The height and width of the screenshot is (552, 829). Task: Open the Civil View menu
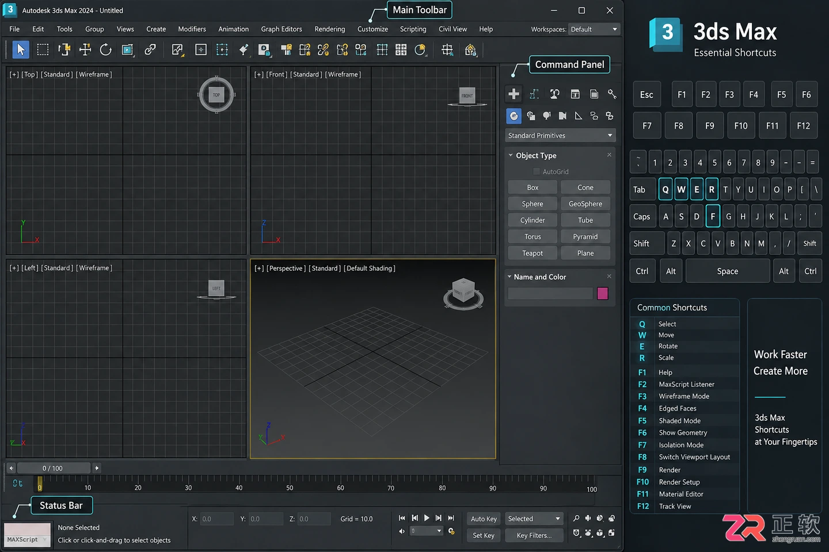point(452,29)
